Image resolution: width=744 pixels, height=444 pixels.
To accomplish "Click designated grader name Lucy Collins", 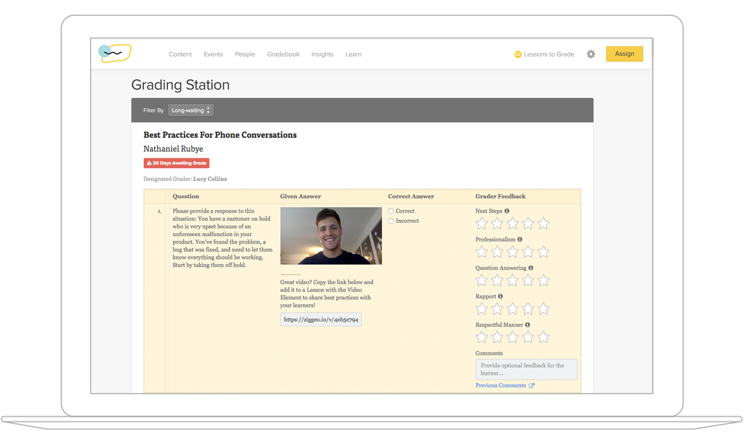I will 210,179.
